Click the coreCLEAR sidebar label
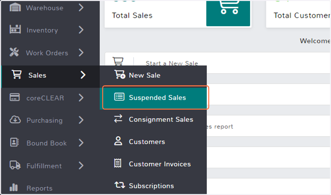Image resolution: width=331 pixels, height=195 pixels. 45,98
